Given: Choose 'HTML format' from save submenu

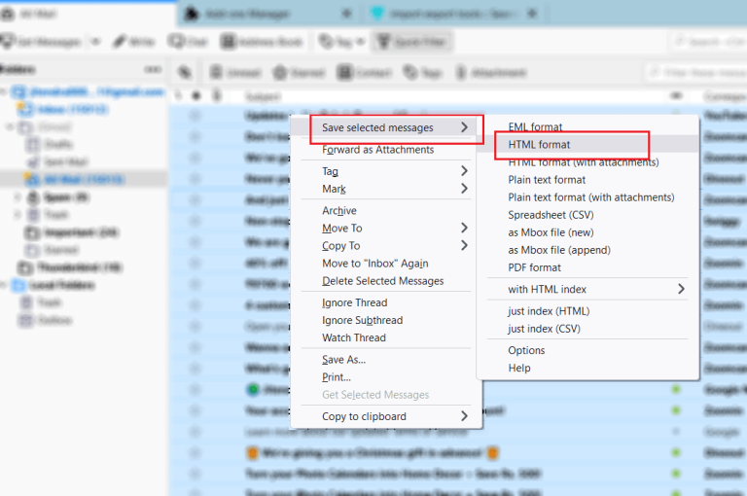Looking at the screenshot, I should tap(539, 145).
